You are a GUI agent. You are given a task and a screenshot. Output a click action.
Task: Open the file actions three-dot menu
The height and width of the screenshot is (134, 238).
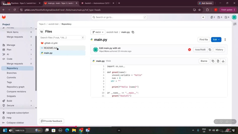pos(225,40)
